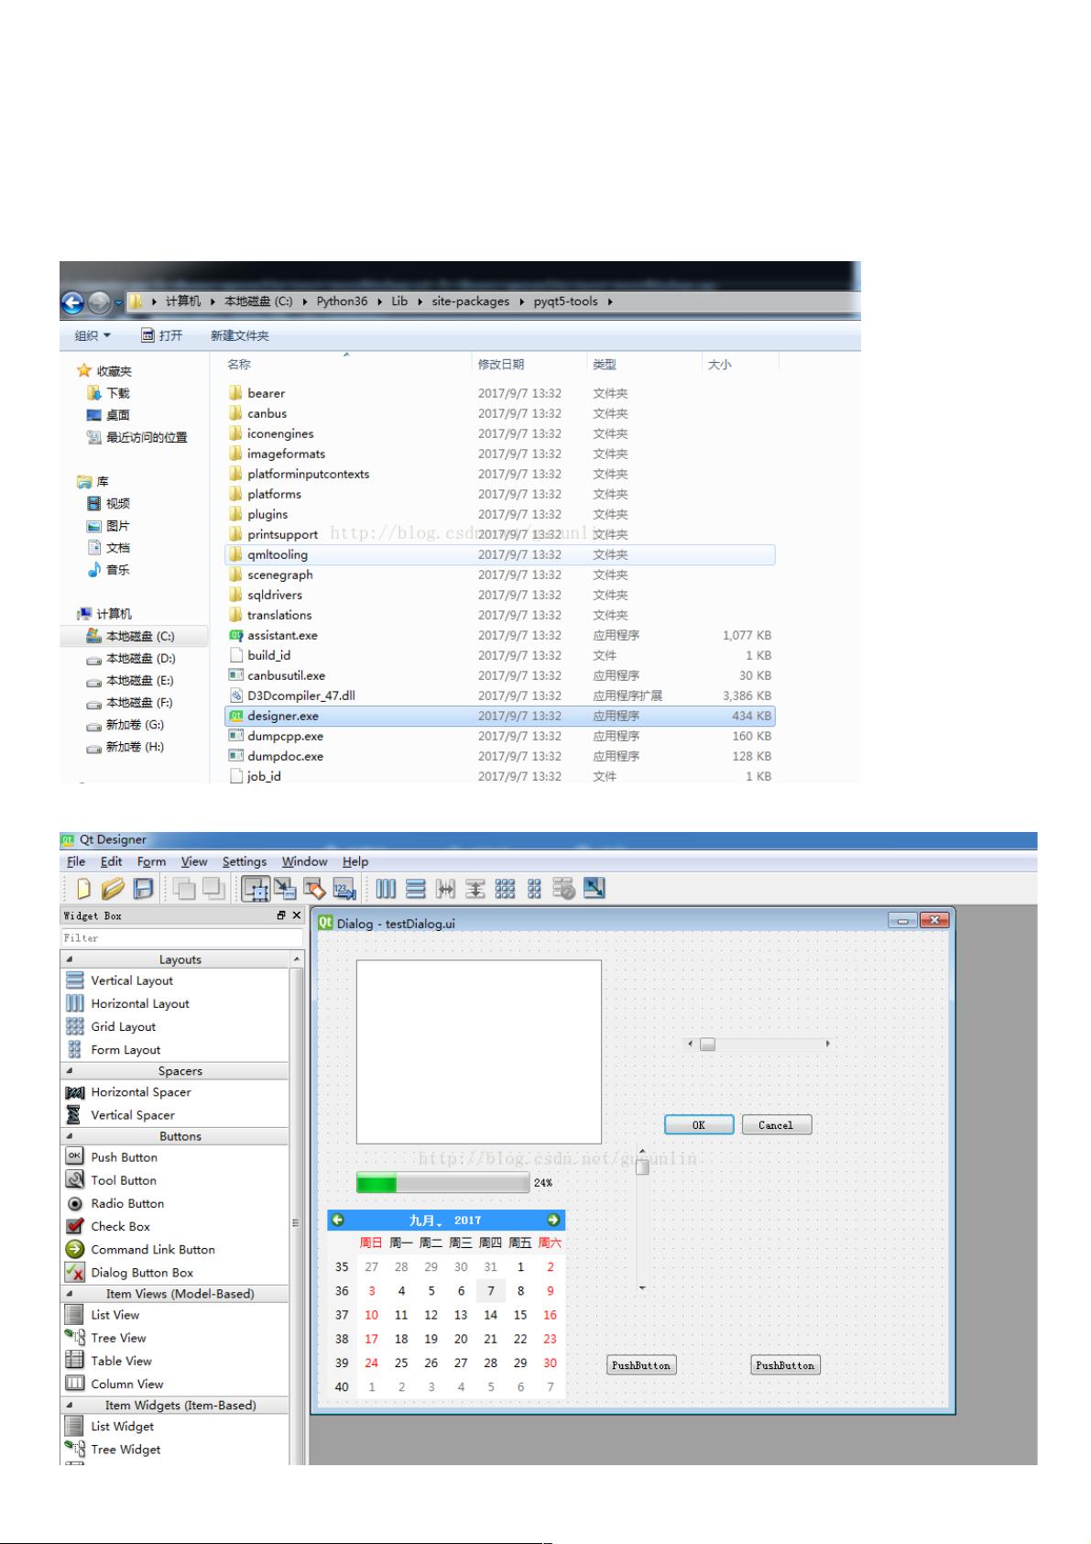
Task: Switch to Edit Buddies mode icon
Action: 314,889
